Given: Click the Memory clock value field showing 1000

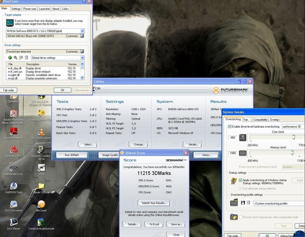Looking at the screenshot, I should (233, 153).
